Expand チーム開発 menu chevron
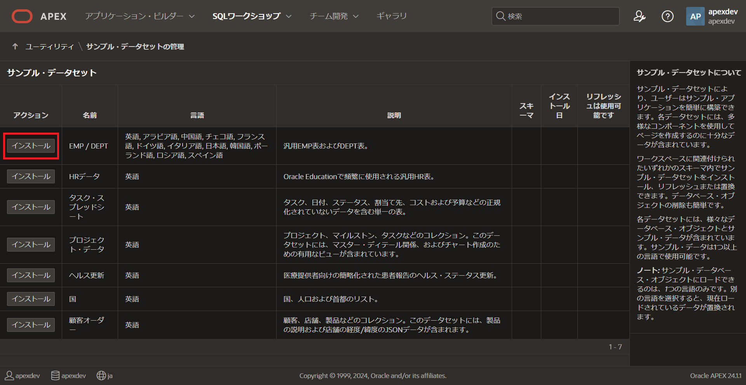 [x=356, y=16]
